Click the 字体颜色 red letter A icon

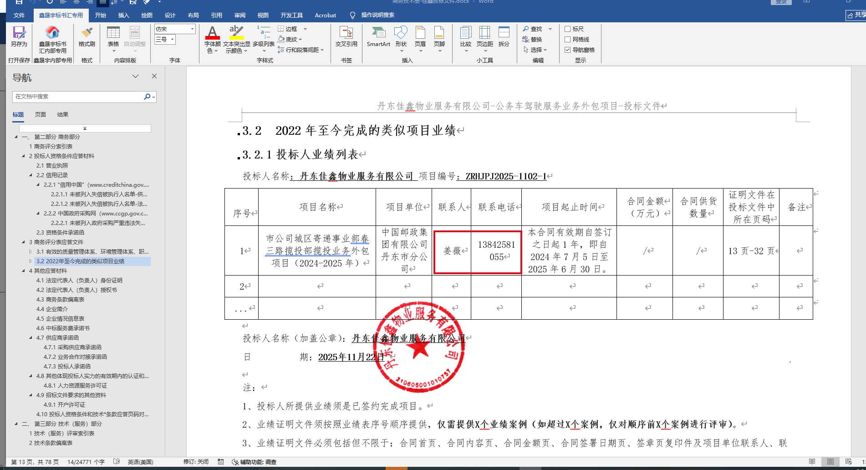(x=212, y=33)
